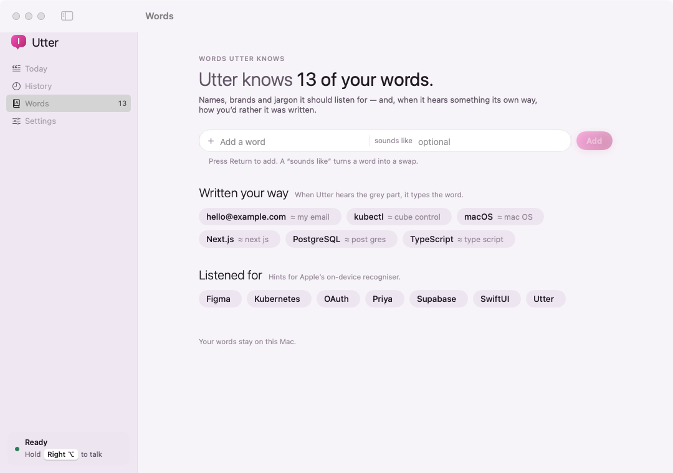Click the 'Press Return to add' hint text

click(x=313, y=161)
